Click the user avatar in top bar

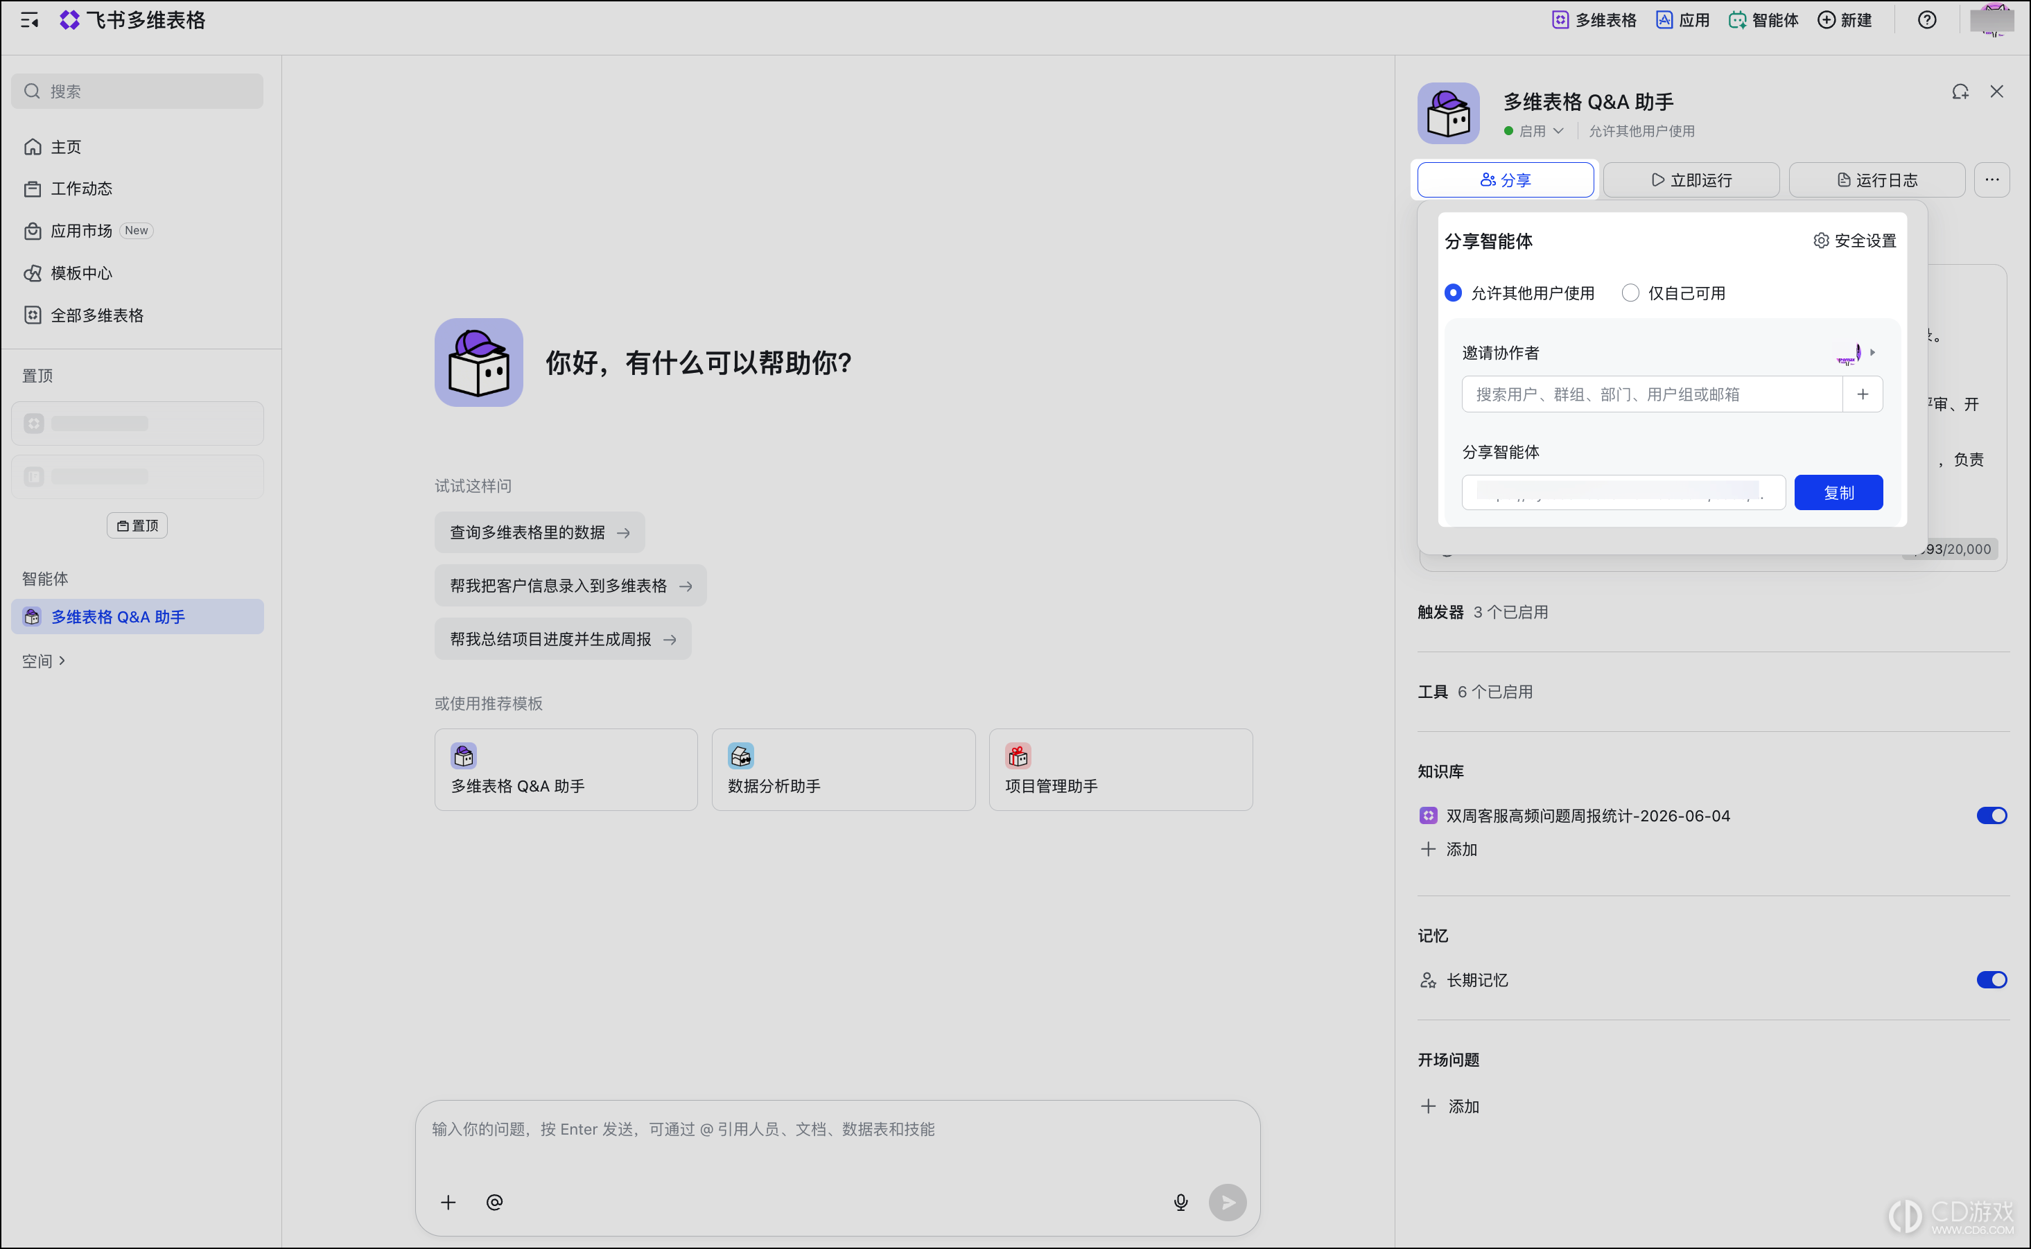coord(1991,21)
